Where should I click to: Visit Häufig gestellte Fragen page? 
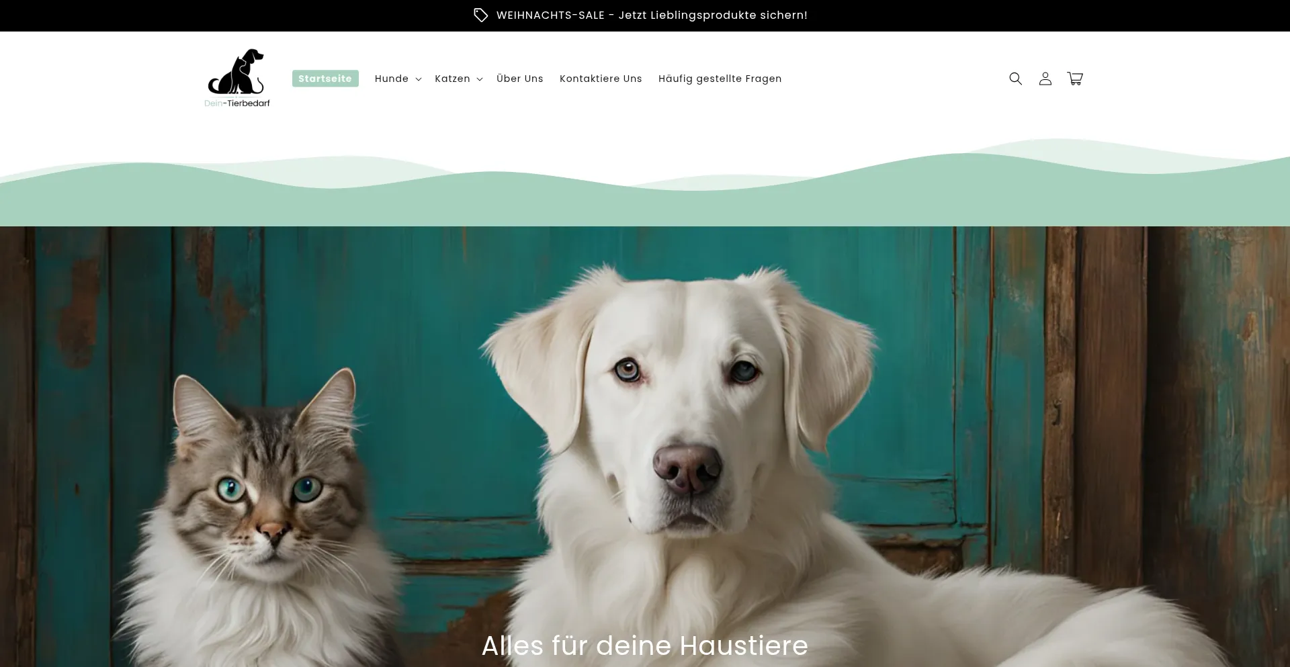tap(720, 79)
